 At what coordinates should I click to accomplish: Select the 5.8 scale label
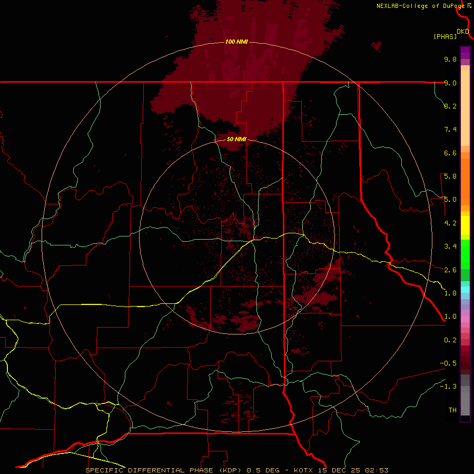click(x=450, y=176)
